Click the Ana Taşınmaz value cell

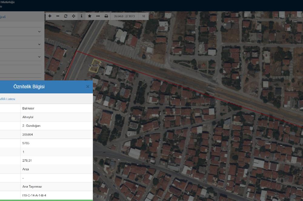pyautogui.click(x=56, y=187)
